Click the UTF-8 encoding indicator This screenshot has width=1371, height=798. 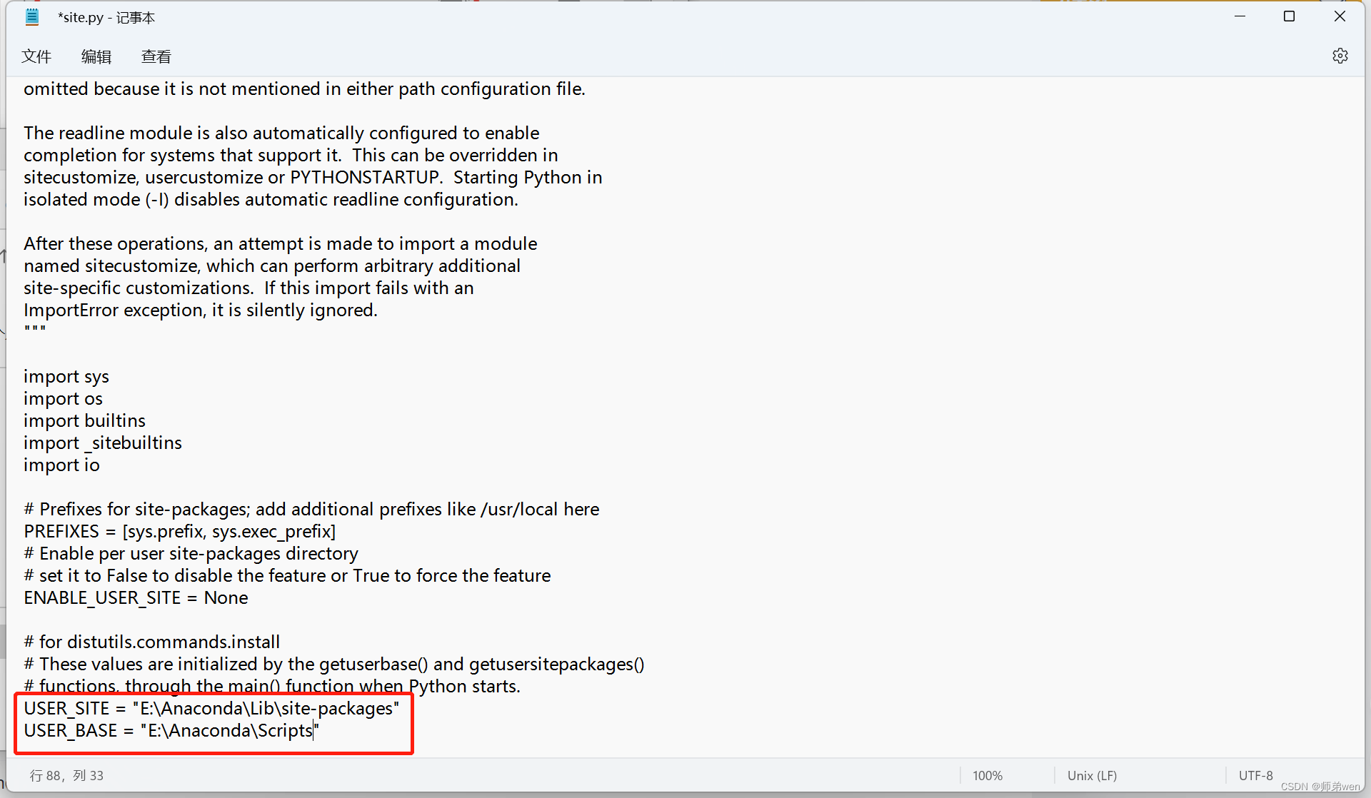1255,775
